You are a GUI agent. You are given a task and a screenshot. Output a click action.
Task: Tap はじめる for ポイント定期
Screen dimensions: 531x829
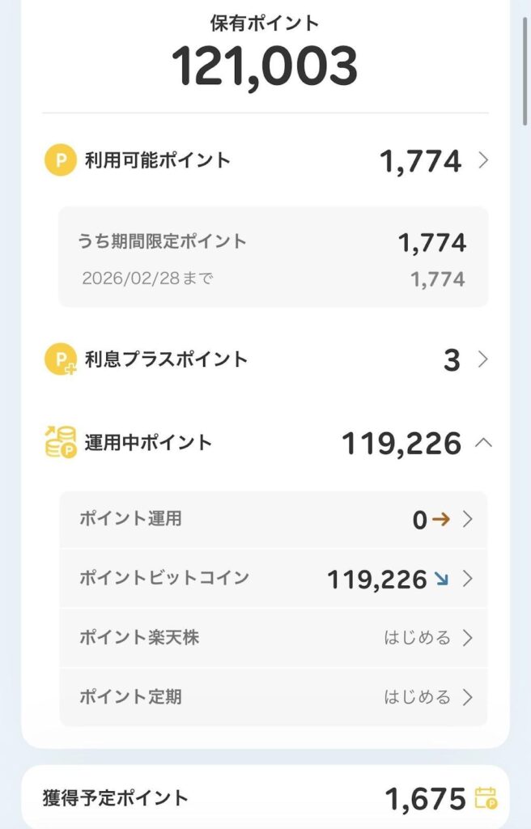click(417, 696)
